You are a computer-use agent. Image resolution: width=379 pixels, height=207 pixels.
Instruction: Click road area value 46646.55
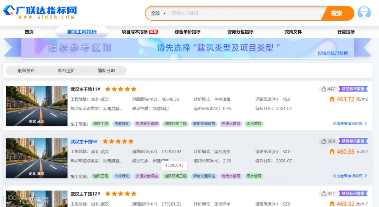[170, 99]
